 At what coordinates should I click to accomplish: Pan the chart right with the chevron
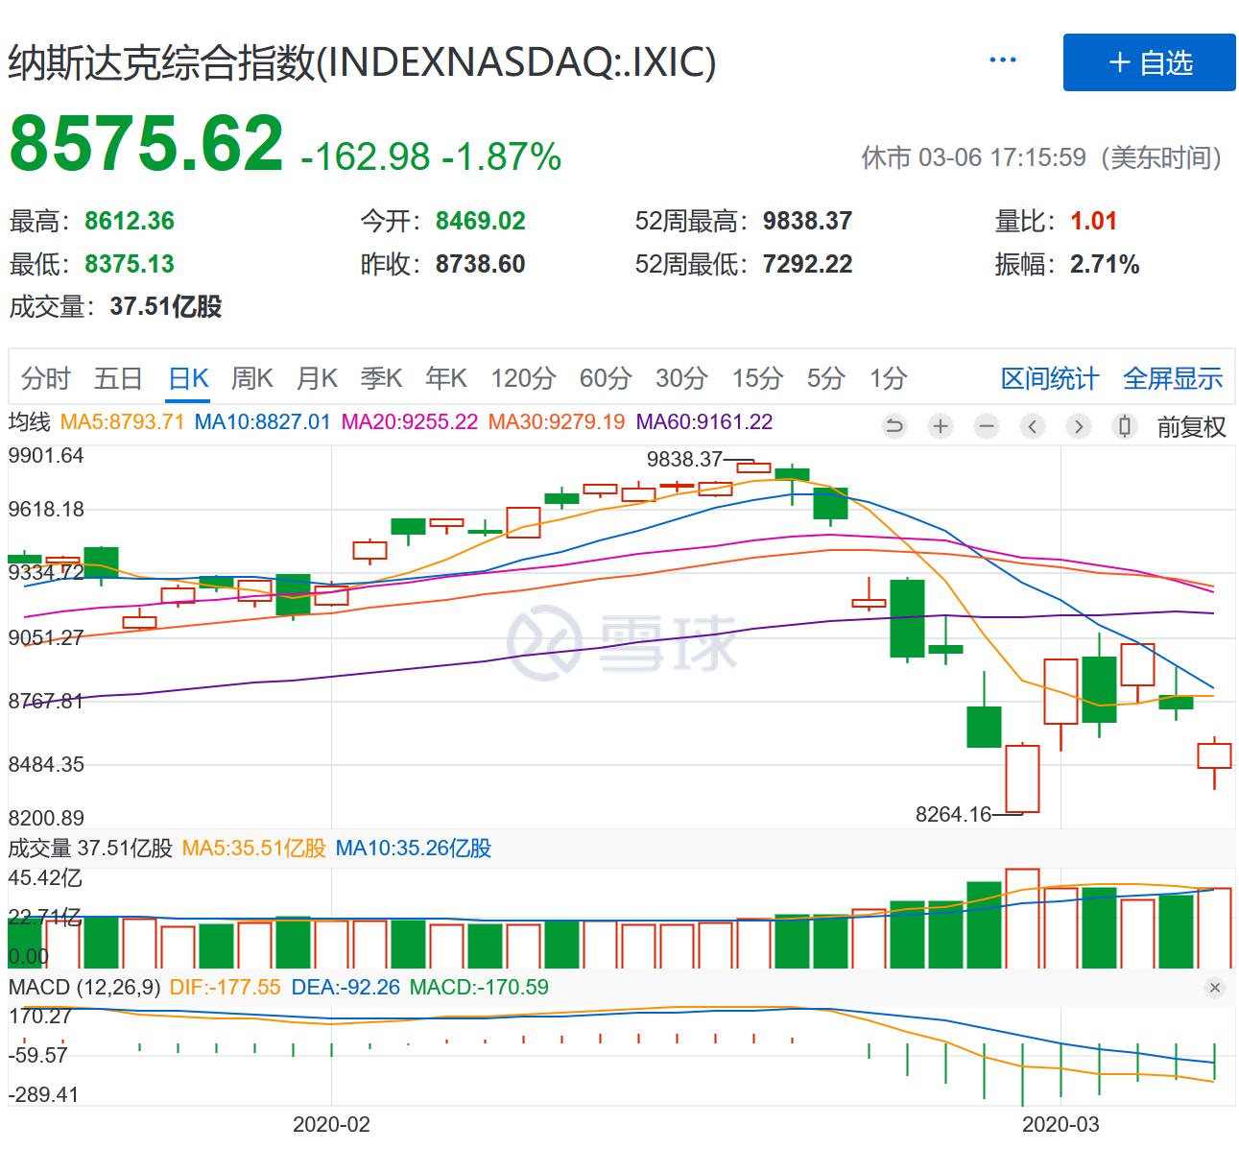tap(1079, 426)
